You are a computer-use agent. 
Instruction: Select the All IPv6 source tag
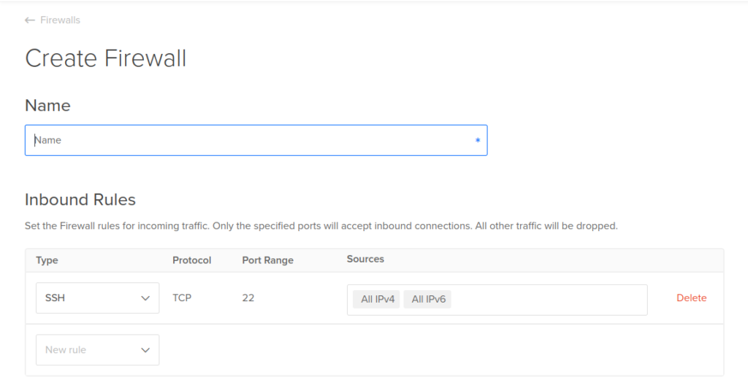coord(427,299)
